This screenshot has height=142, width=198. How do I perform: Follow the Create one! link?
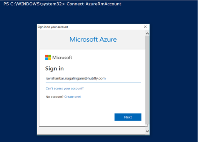tap(73, 97)
